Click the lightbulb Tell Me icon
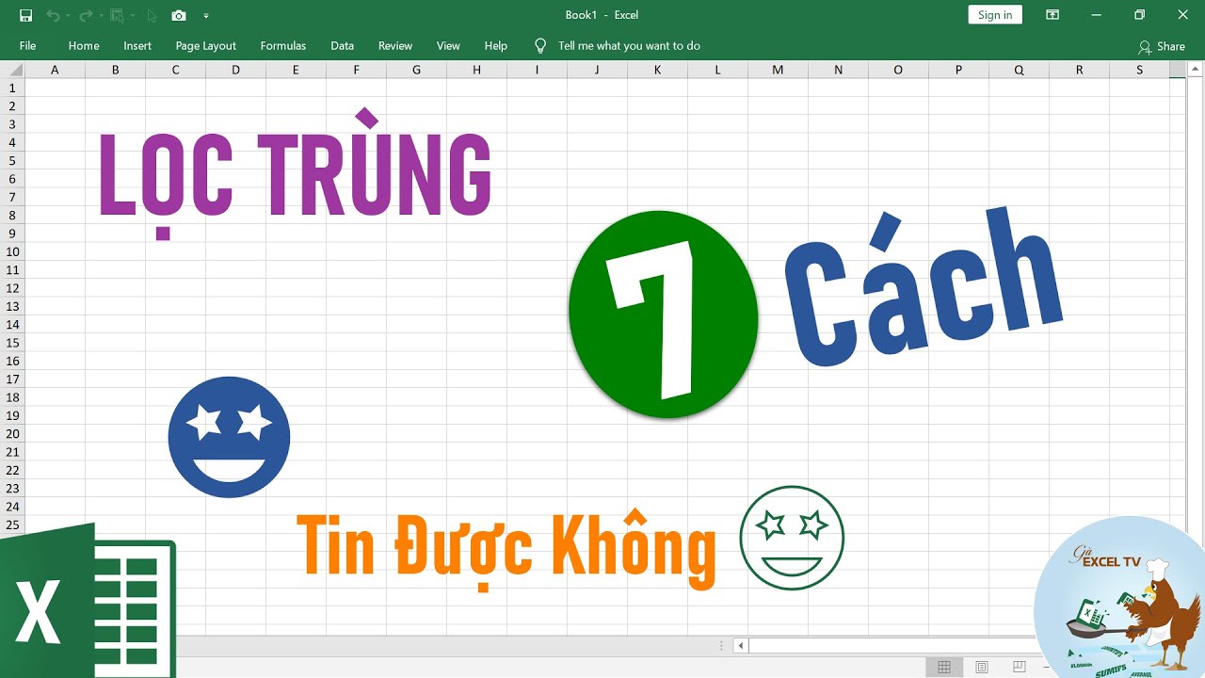Screen dimensions: 1205x678 [540, 45]
